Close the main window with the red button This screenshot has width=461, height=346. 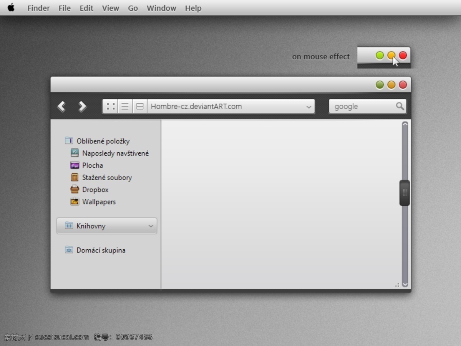(x=403, y=85)
